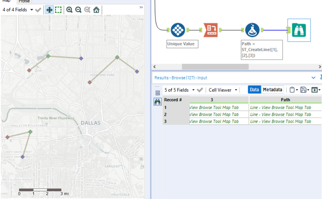Click the purple diamond on West Davis Street
Image resolution: width=322 pixels, height=199 pixels.
click(23, 157)
